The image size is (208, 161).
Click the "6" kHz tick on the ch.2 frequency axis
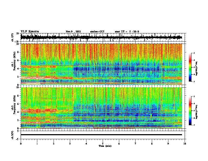tap(18, 104)
